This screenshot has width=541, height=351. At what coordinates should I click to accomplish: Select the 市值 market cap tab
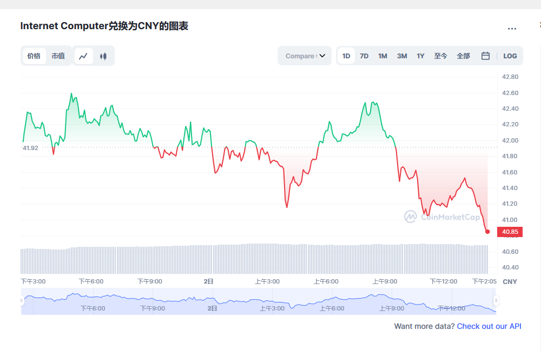[x=58, y=56]
